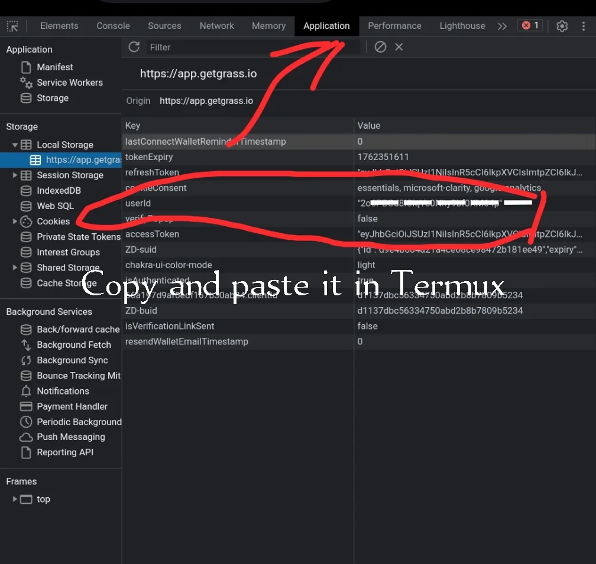Screen dimensions: 596x564
Task: Open Private State Tokens item
Action: point(79,237)
